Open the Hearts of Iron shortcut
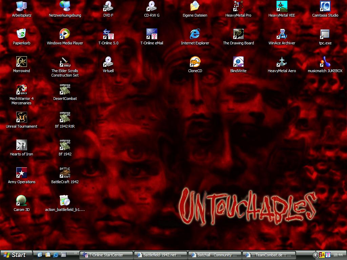347x260 pixels. [21, 148]
